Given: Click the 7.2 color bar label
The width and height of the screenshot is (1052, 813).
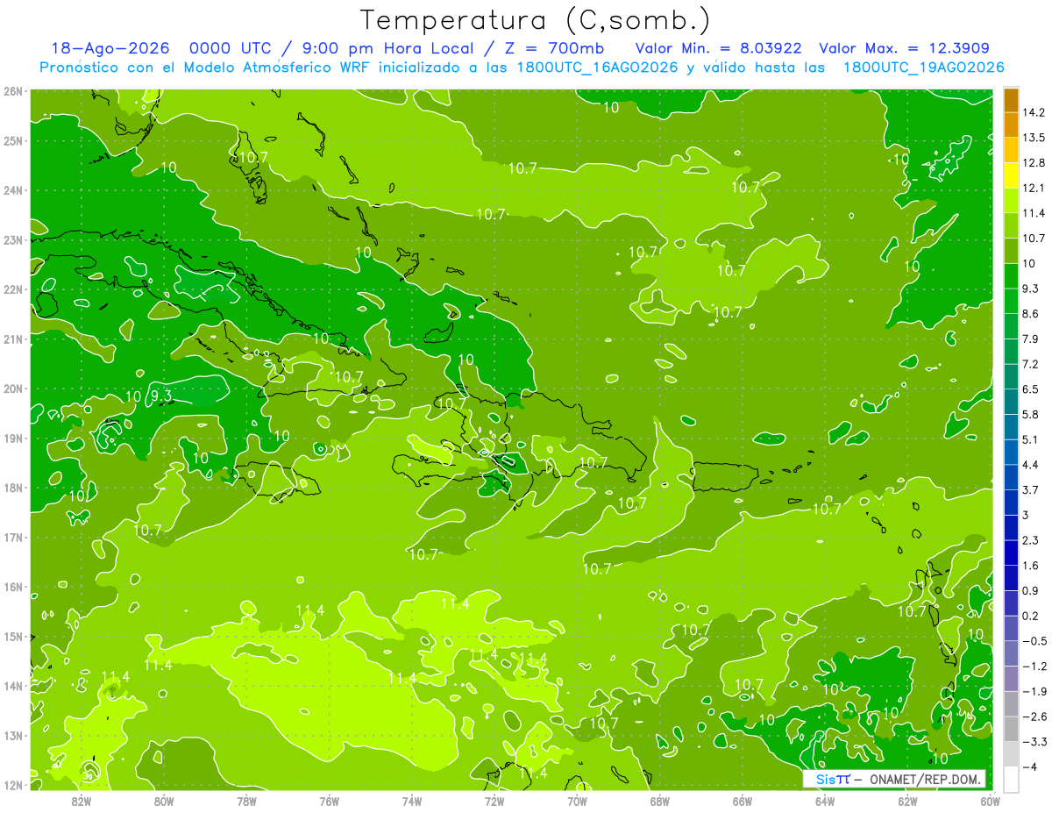Looking at the screenshot, I should click(1031, 364).
